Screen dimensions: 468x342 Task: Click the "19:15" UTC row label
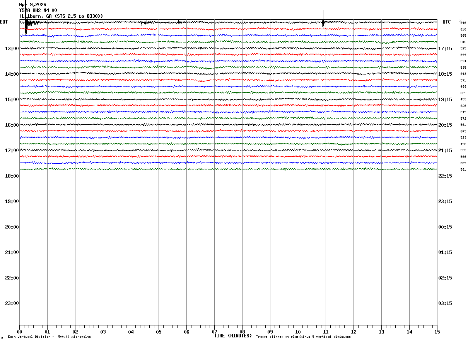(445, 100)
